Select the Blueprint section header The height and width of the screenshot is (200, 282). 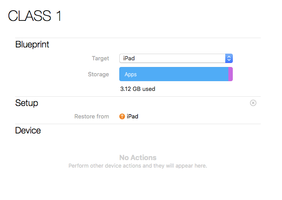pyautogui.click(x=32, y=44)
